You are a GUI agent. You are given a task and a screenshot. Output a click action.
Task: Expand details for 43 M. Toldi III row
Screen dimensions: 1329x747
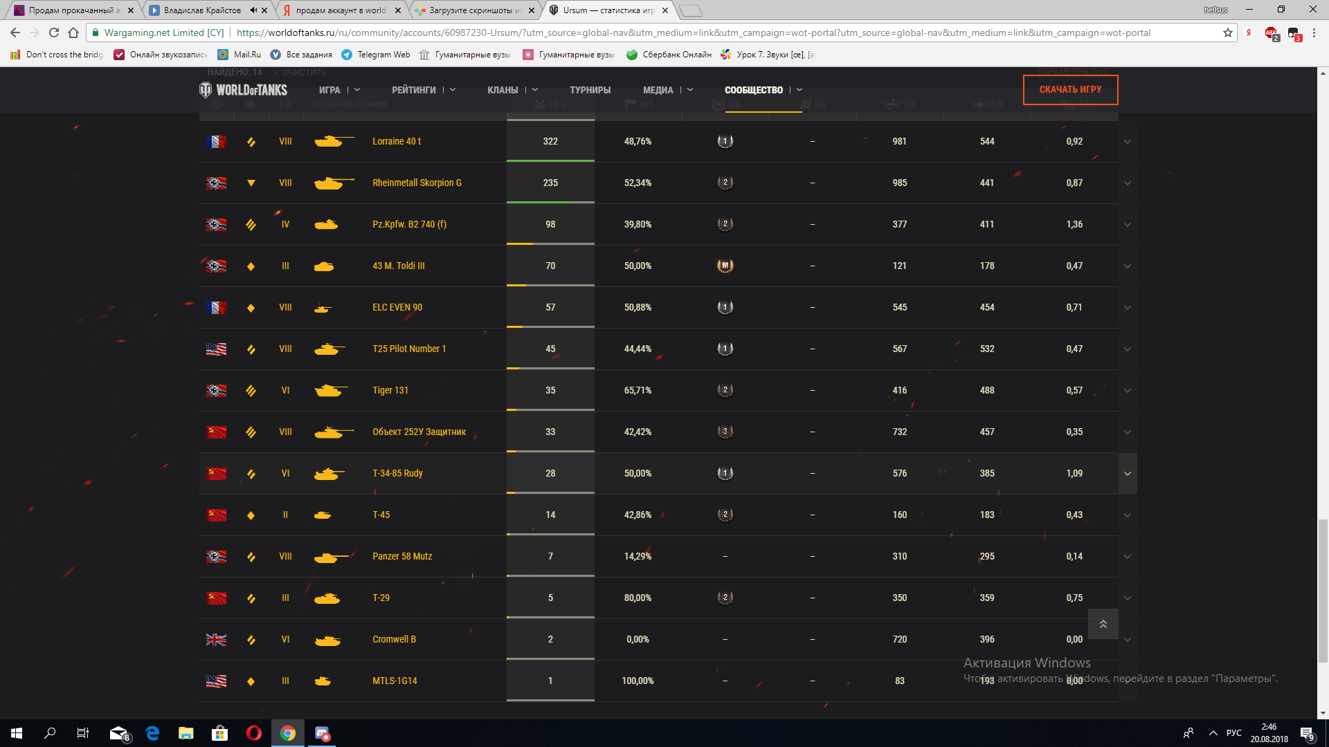(x=1128, y=266)
